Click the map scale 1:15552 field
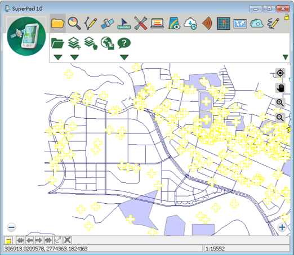Image resolution: width=294 pixels, height=255 pixels. pyautogui.click(x=247, y=249)
